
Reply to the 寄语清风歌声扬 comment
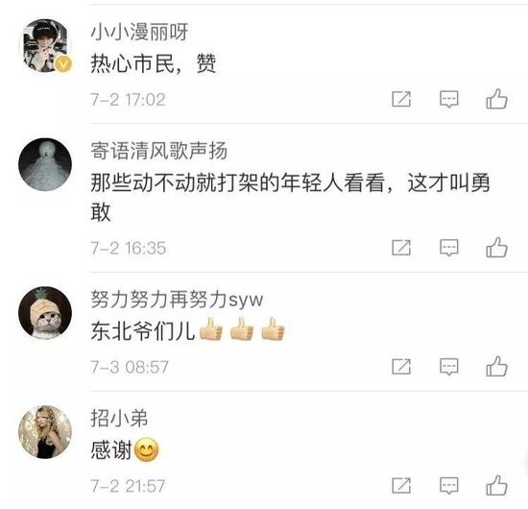click(x=449, y=248)
